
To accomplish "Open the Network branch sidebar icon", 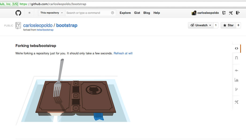I will click(236, 89).
